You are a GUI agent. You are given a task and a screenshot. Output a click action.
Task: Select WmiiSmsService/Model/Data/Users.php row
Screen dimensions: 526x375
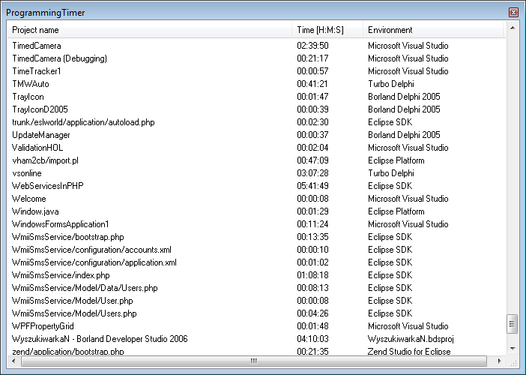(x=256, y=288)
